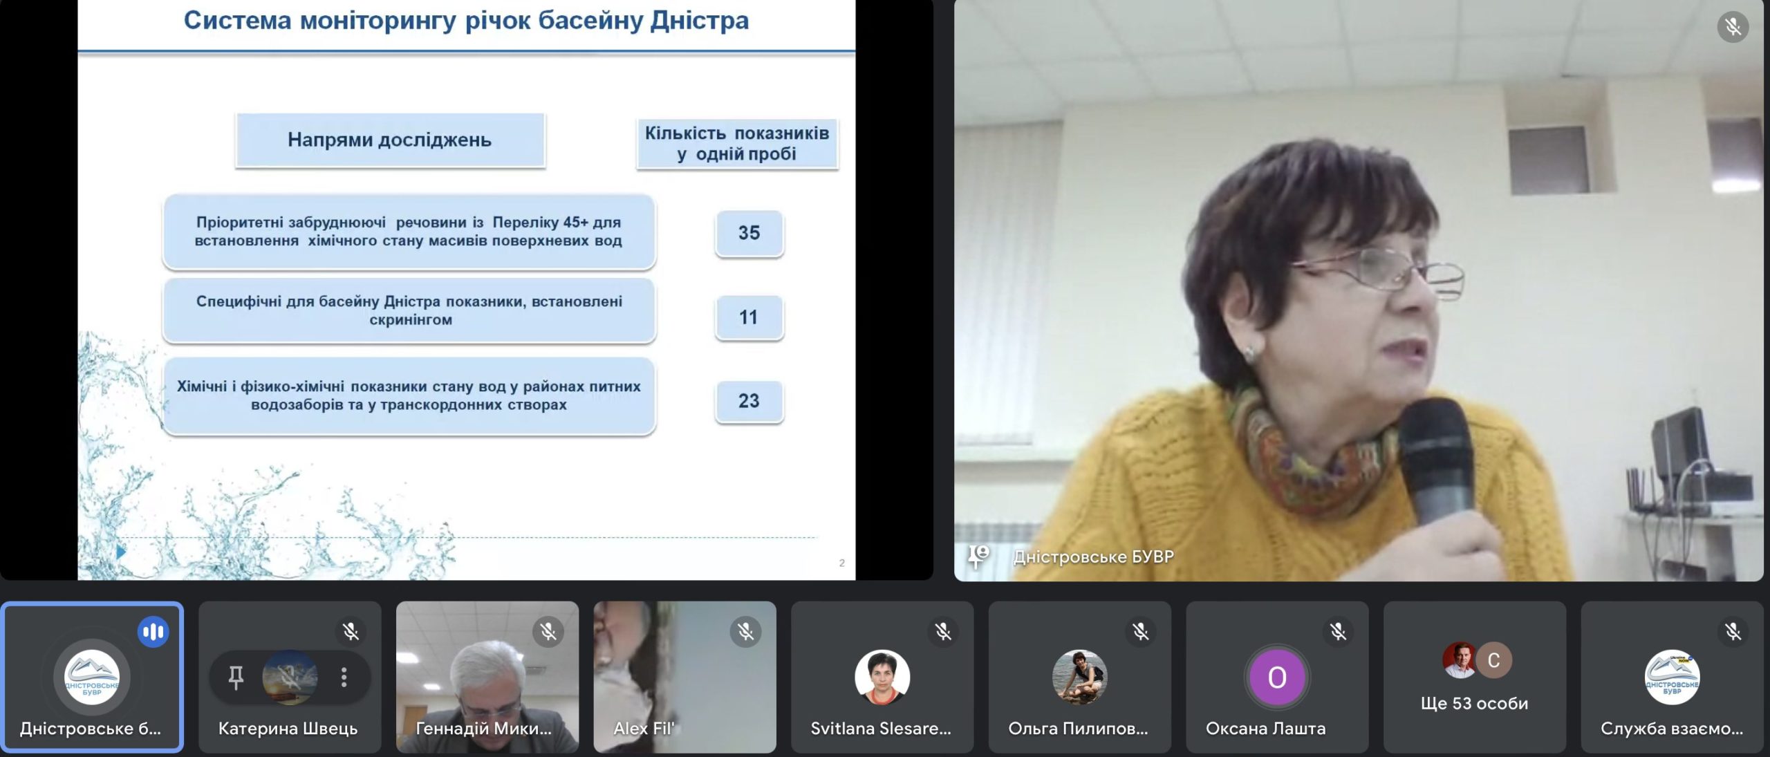
Task: Click mute icon on Катерина Швець's avatar
Action: [x=290, y=677]
